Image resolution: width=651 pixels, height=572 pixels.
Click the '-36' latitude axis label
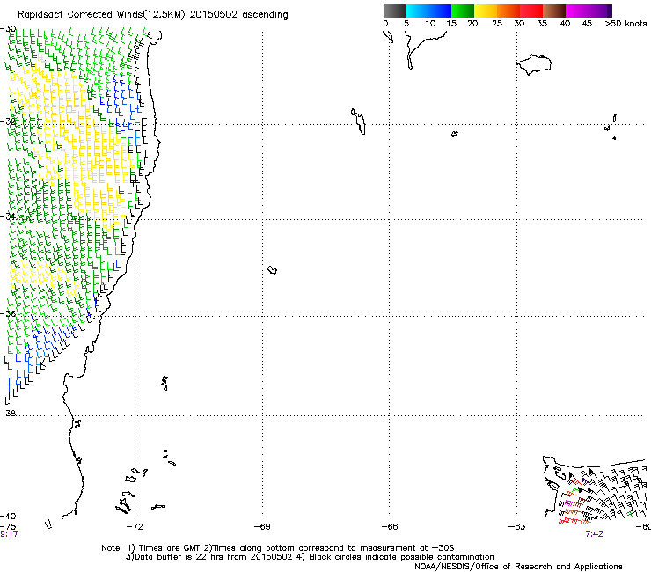point(8,313)
